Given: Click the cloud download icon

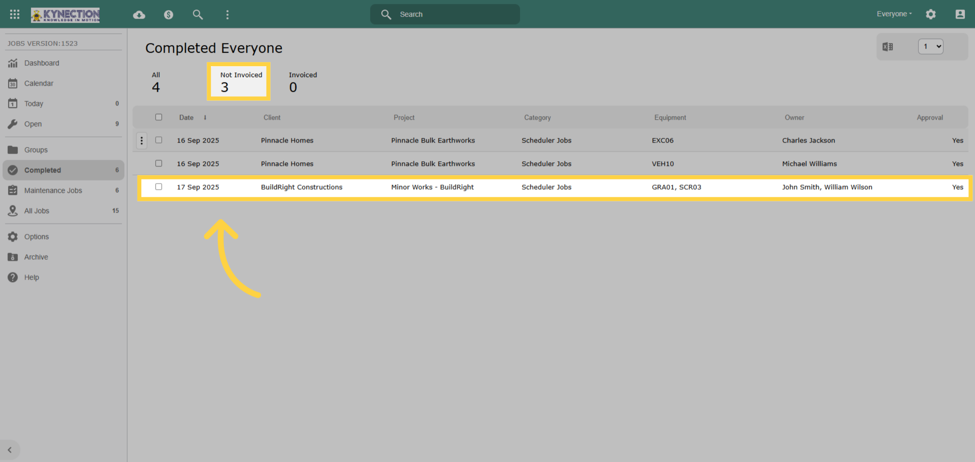Looking at the screenshot, I should coord(139,15).
